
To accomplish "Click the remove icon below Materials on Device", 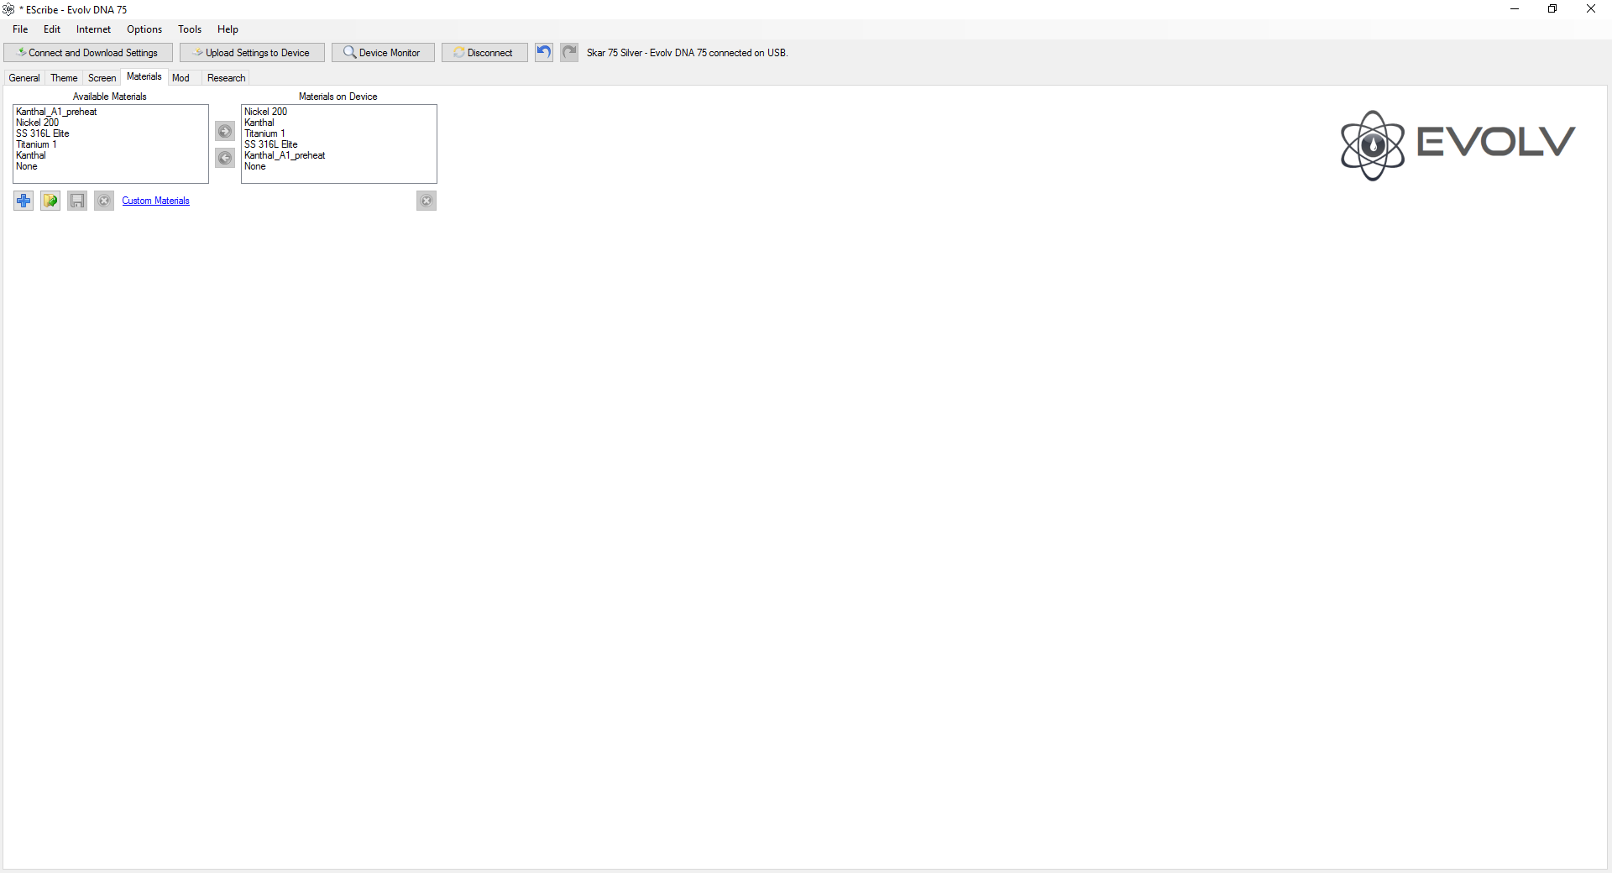I will point(427,201).
